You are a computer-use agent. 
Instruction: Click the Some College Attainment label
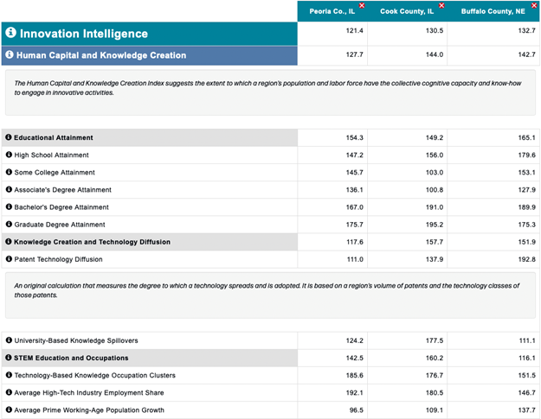[55, 173]
